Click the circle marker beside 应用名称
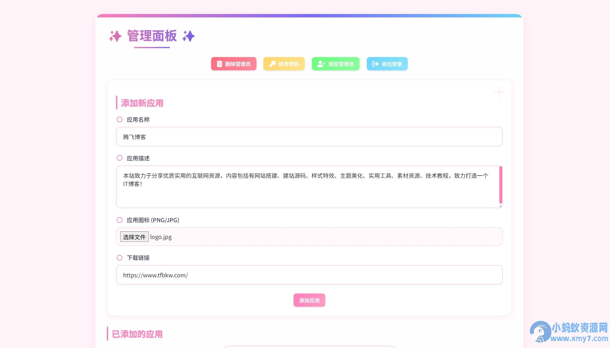The height and width of the screenshot is (348, 610). coord(120,119)
